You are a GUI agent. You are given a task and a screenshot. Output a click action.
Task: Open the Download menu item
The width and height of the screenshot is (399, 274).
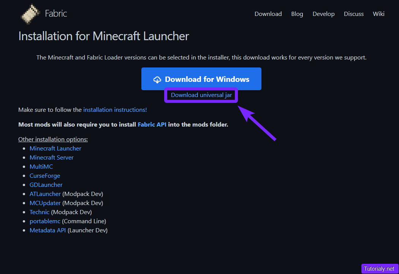tap(268, 14)
